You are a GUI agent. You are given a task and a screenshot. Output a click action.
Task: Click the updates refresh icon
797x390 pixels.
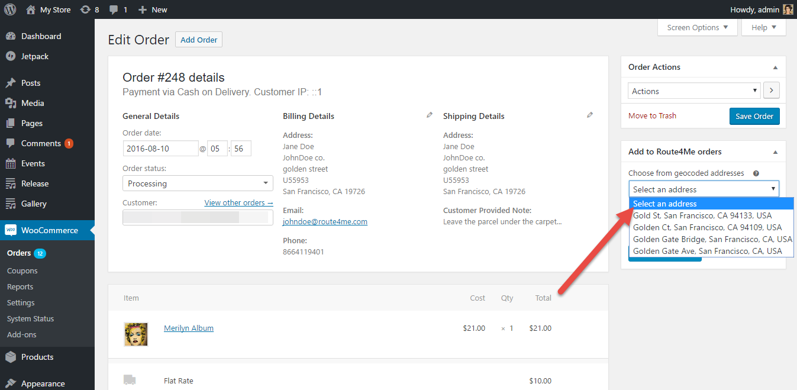85,9
